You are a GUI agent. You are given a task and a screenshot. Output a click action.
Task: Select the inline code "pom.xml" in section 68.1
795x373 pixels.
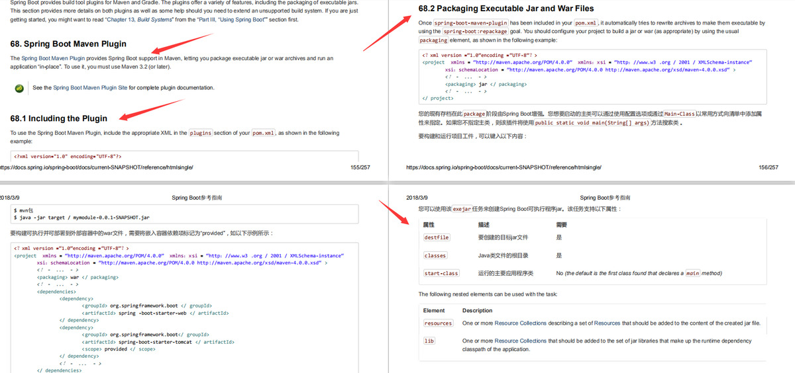[264, 133]
